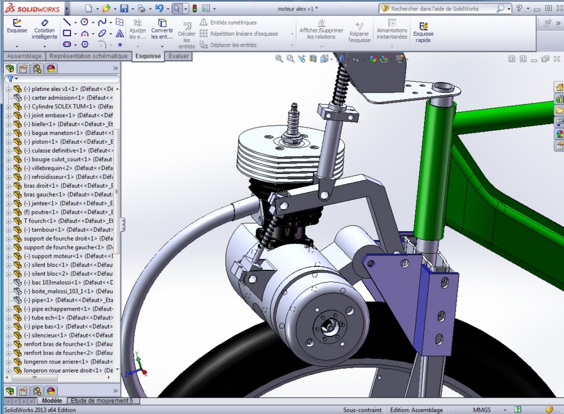Select the Line sketch tool
564x414 pixels.
click(x=67, y=22)
